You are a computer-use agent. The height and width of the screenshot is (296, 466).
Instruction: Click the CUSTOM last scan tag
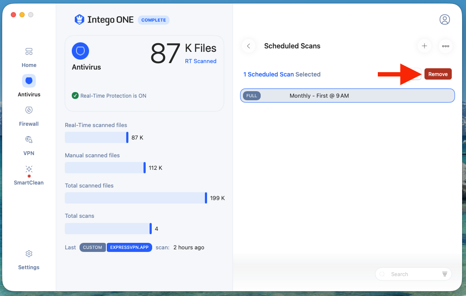click(x=93, y=247)
